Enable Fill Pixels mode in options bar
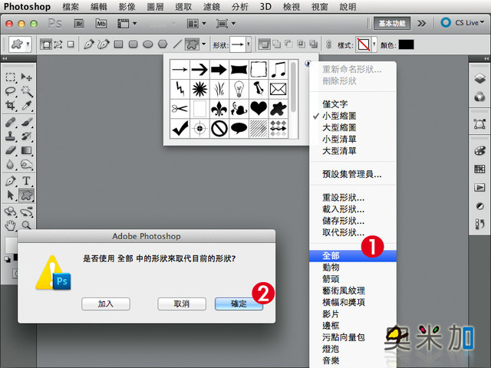The height and width of the screenshot is (368, 491). (71, 44)
